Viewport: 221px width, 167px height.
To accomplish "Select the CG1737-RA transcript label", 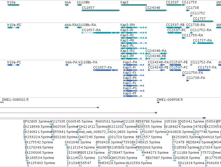I will pos(202,41).
